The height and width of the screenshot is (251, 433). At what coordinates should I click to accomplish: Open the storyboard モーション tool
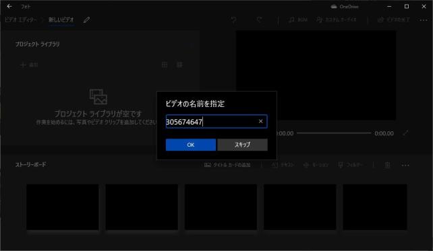[x=316, y=165]
